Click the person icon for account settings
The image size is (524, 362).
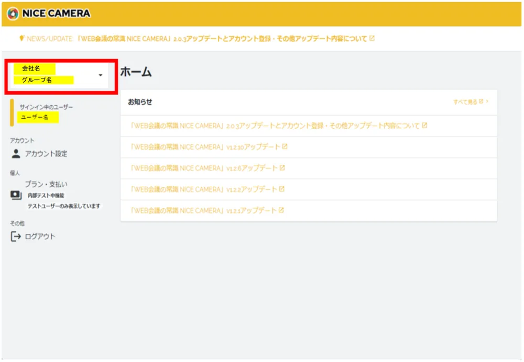click(x=16, y=153)
